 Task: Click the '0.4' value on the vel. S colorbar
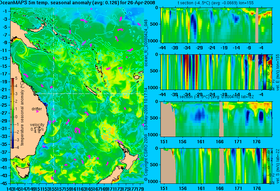[270, 152]
